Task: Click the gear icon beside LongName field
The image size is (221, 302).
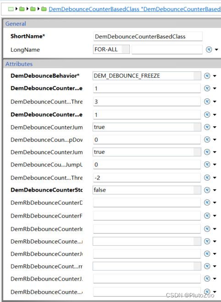Action: click(x=209, y=49)
